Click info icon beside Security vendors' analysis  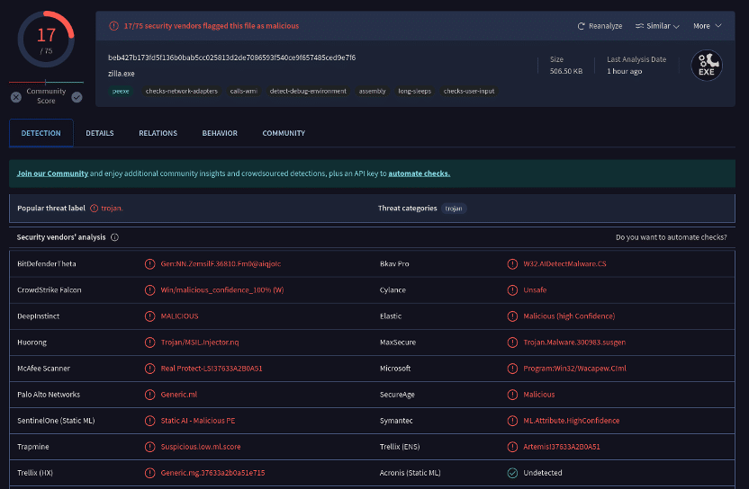pos(114,237)
